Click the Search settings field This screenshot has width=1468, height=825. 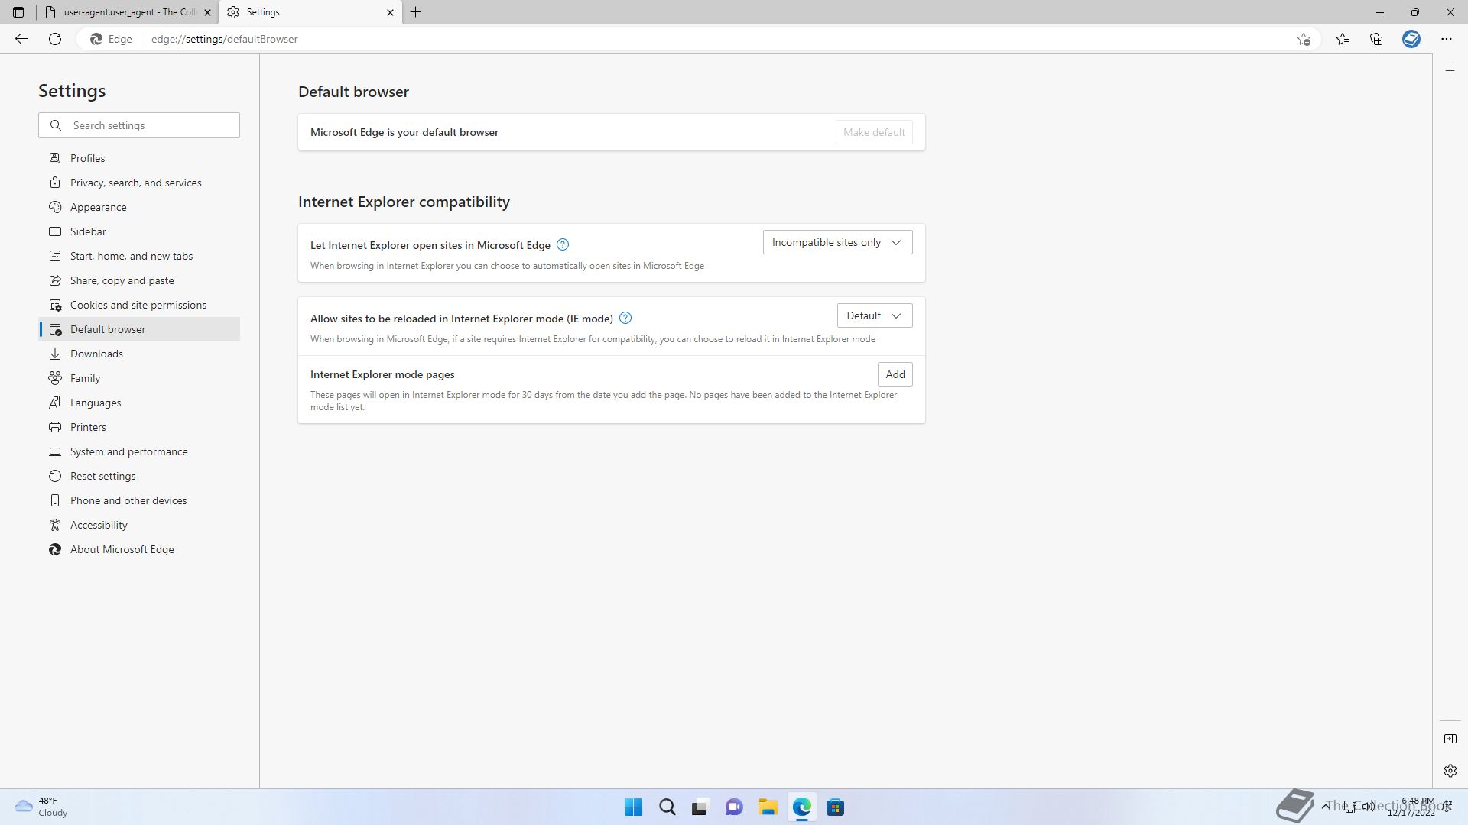pos(139,125)
